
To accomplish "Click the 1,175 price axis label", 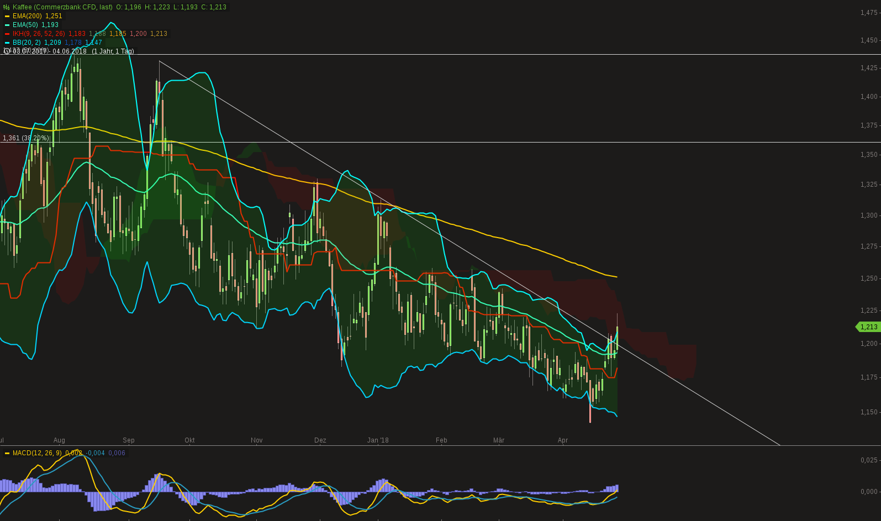I will [x=869, y=377].
